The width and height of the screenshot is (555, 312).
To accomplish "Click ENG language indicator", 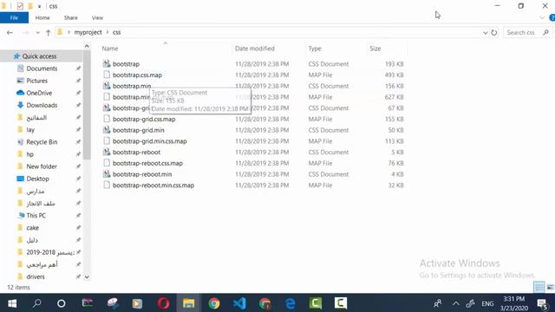I will [x=487, y=303].
